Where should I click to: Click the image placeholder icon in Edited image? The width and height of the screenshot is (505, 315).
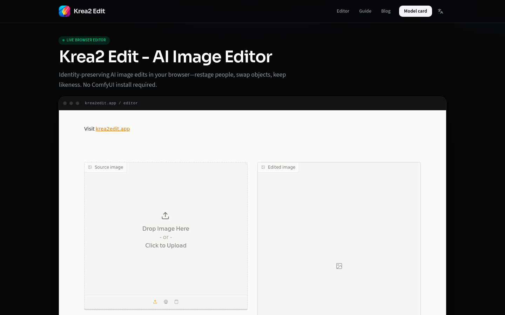[x=339, y=266]
